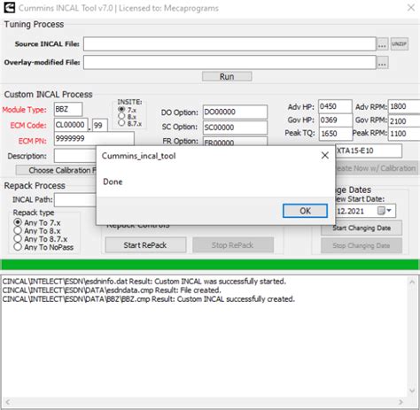Viewport: 420px width, 410px height.
Task: Select INSITE 8.7.x radio button
Action: click(x=121, y=123)
